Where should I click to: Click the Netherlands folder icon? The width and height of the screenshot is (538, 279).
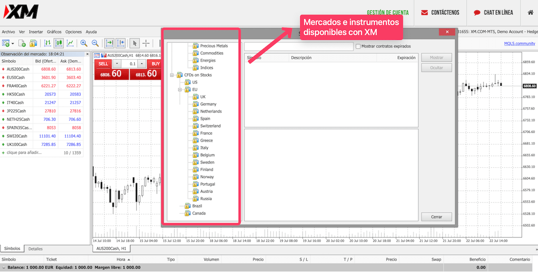(196, 111)
